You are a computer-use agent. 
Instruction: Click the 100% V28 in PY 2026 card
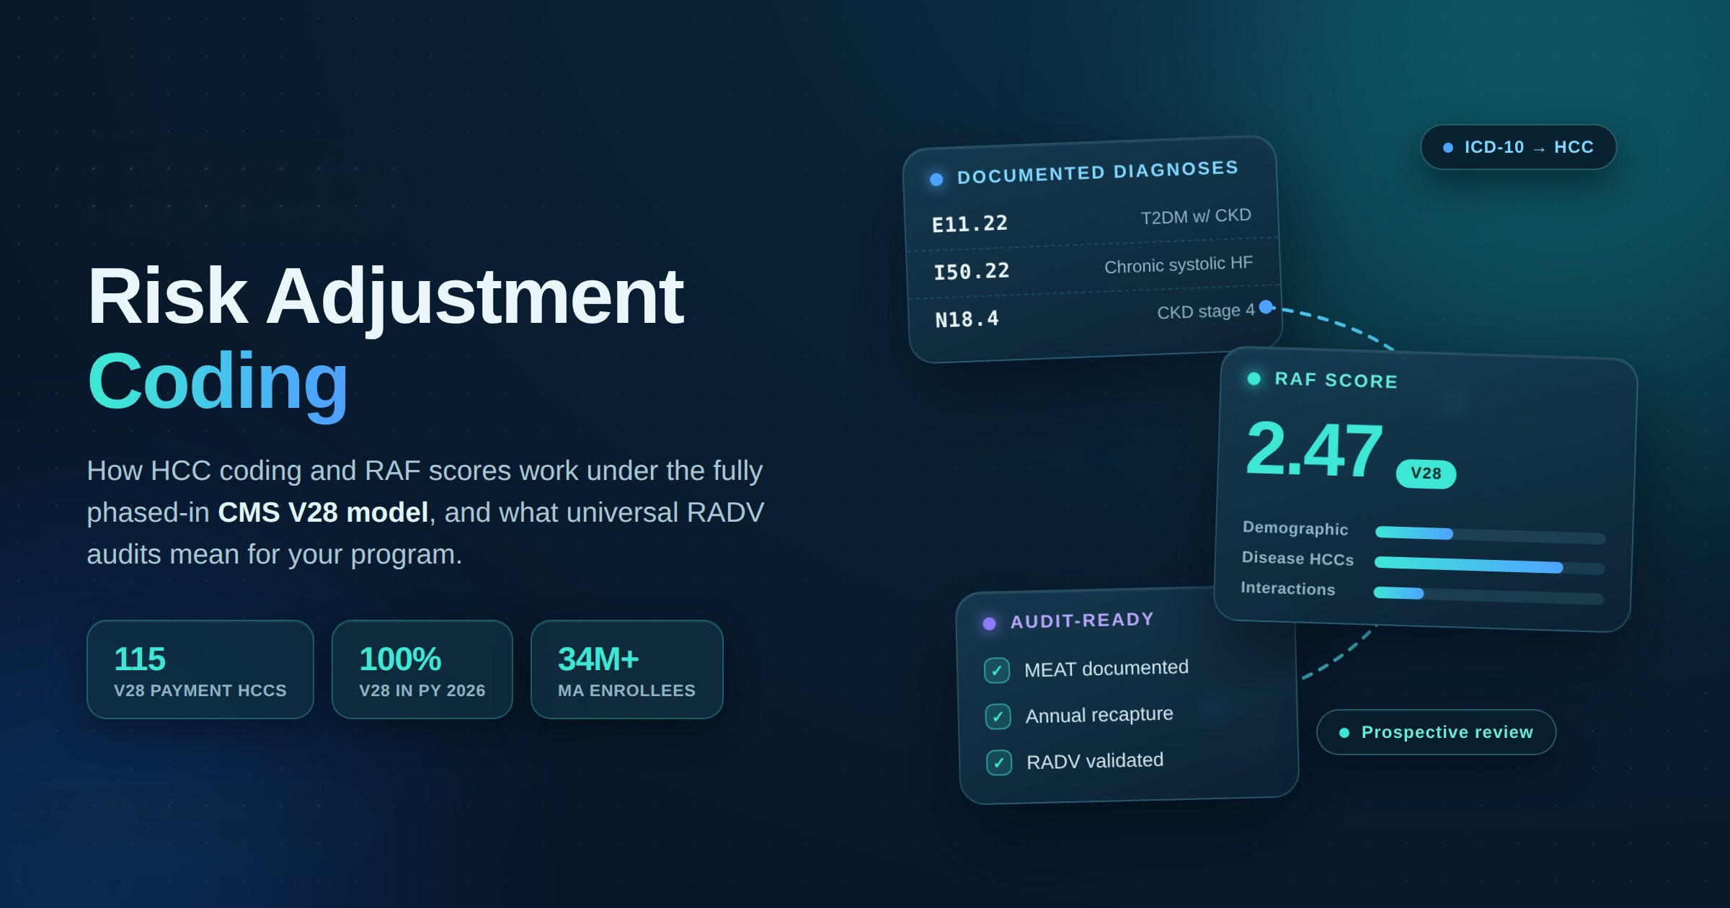coord(422,669)
